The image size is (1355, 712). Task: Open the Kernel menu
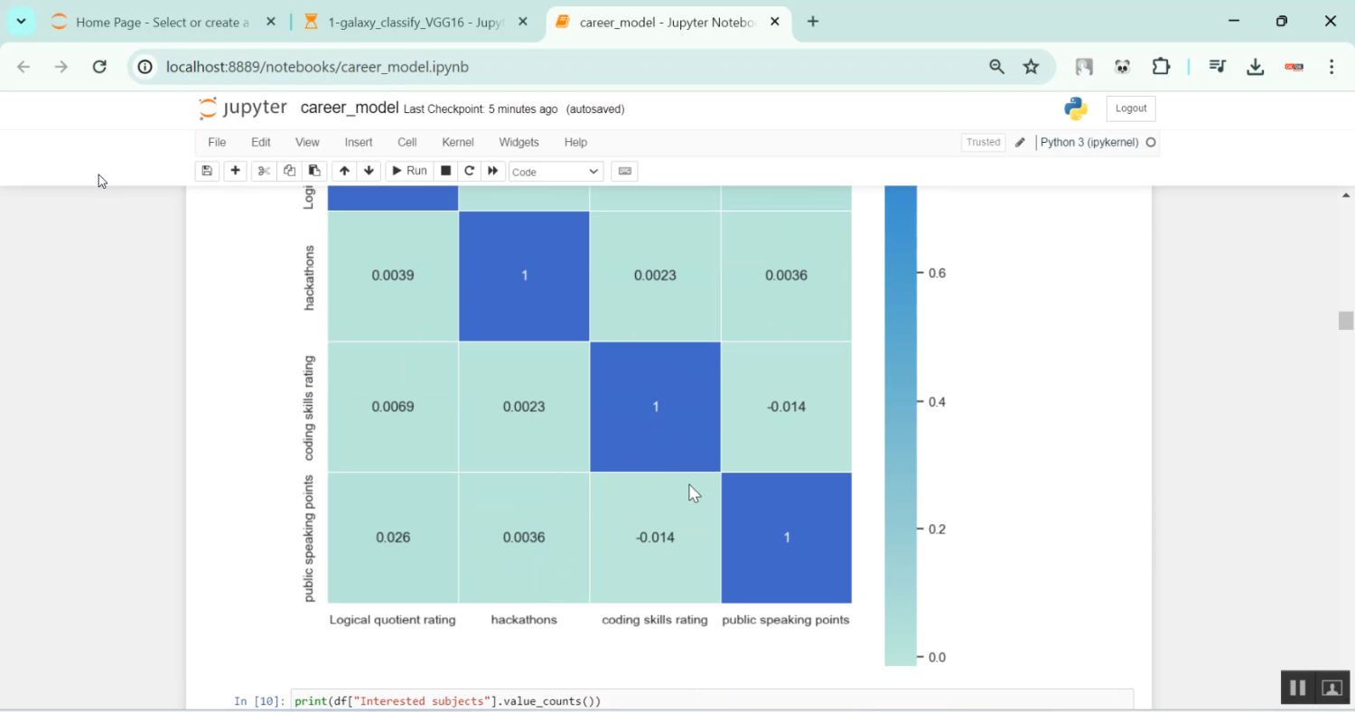(x=457, y=142)
